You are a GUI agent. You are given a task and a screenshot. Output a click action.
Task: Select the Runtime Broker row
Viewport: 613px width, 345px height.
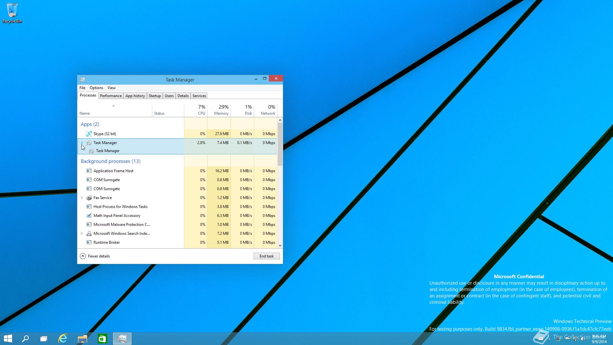click(x=178, y=242)
